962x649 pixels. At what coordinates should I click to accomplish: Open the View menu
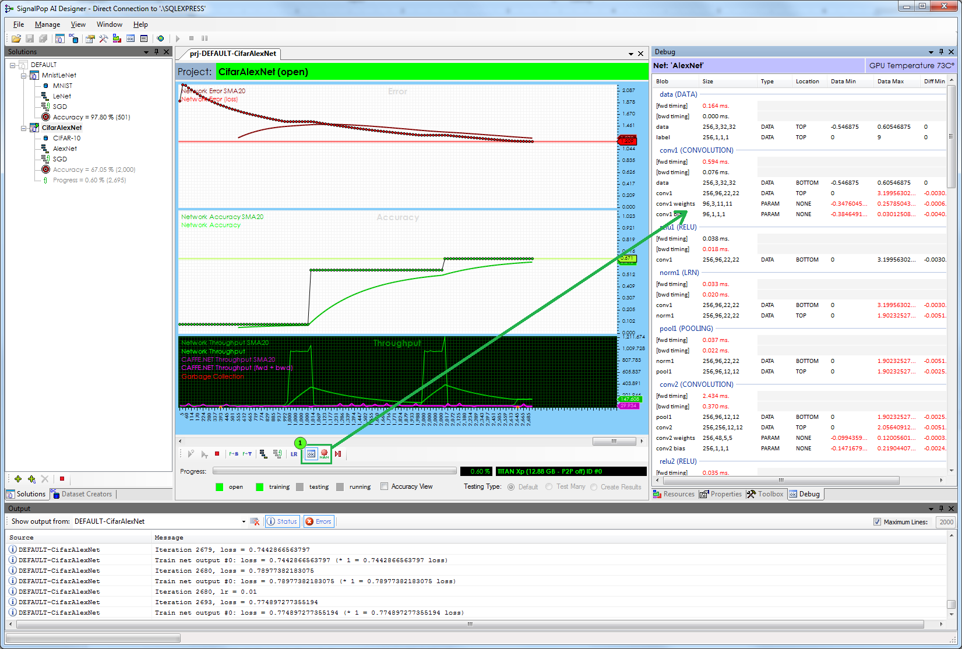[x=78, y=24]
